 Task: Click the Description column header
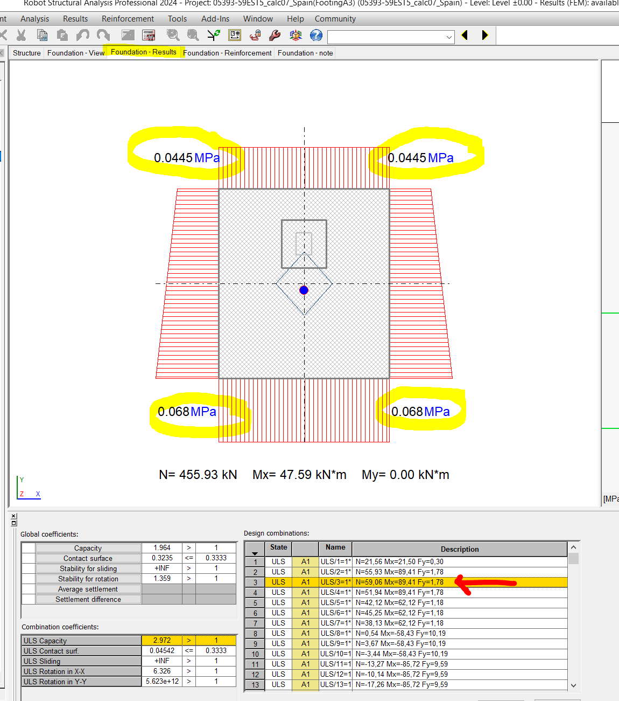point(460,549)
